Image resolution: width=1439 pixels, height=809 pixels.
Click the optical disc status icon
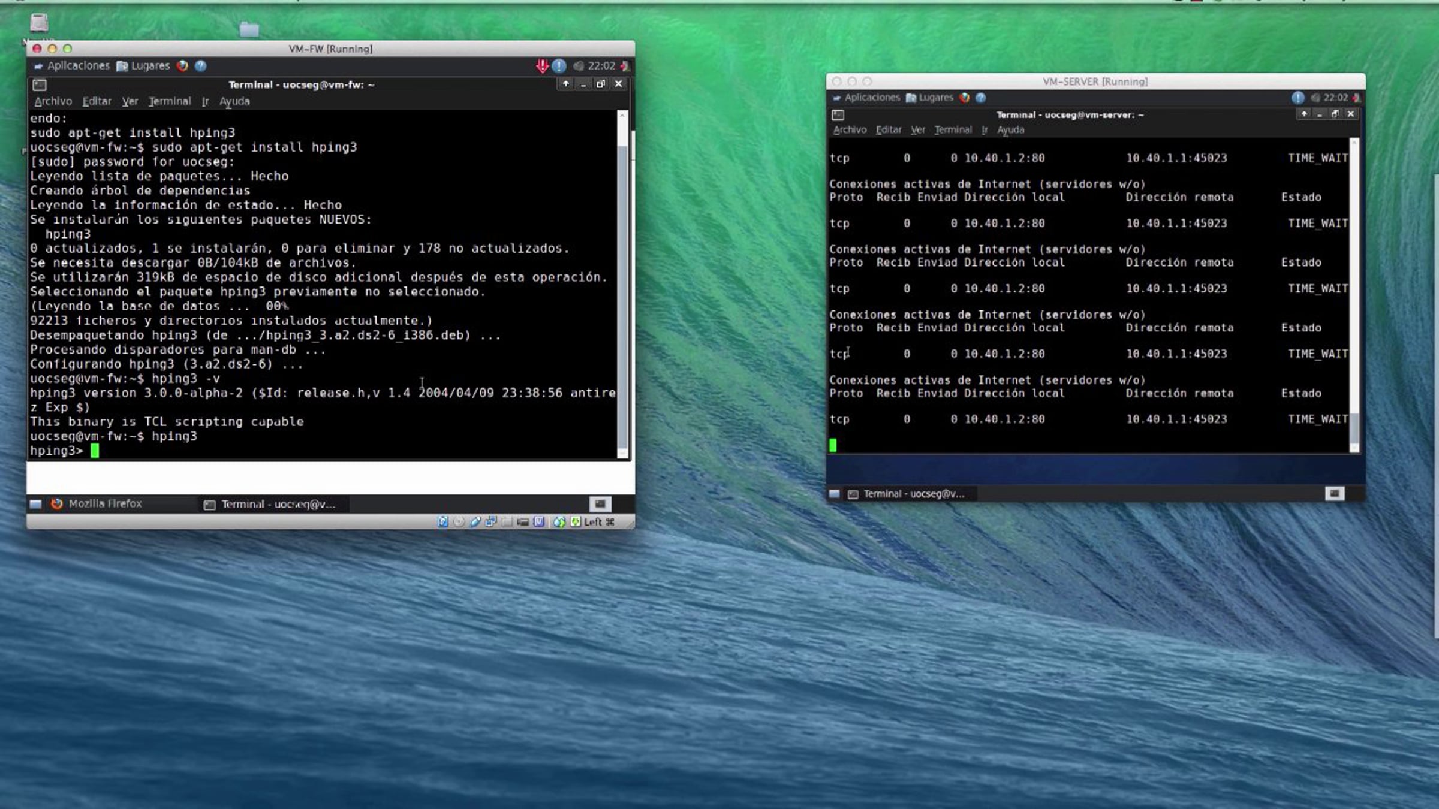(459, 522)
